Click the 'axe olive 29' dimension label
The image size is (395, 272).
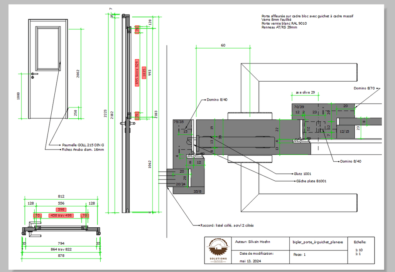(x=306, y=92)
